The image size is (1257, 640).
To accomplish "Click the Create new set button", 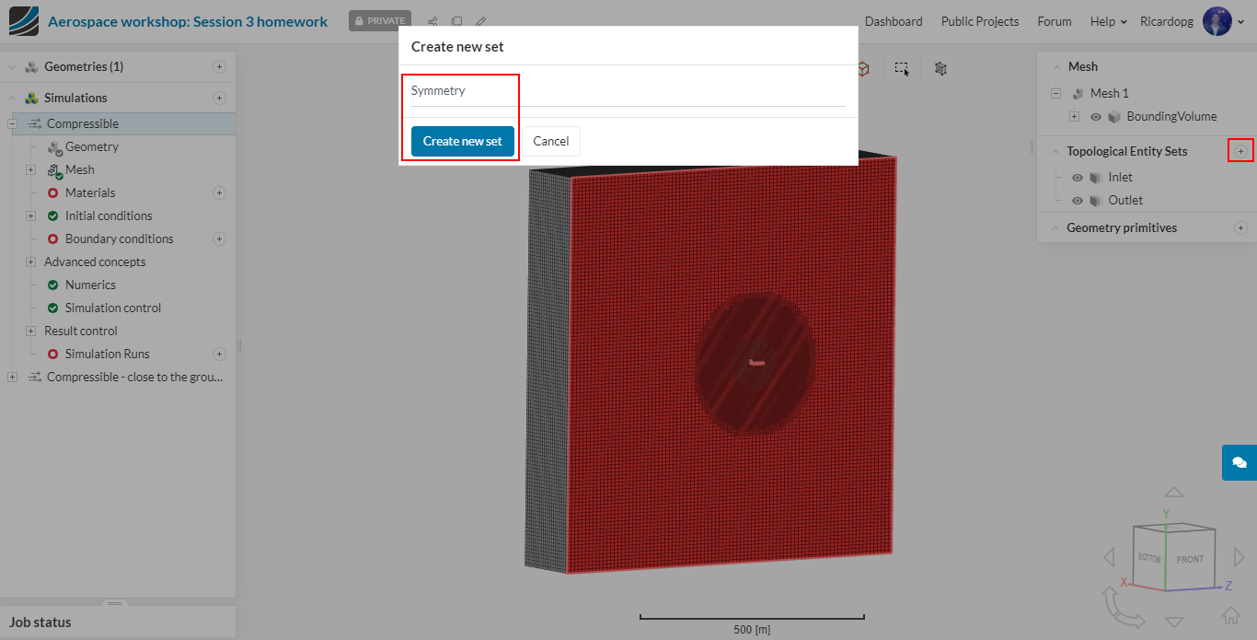I will click(x=463, y=141).
